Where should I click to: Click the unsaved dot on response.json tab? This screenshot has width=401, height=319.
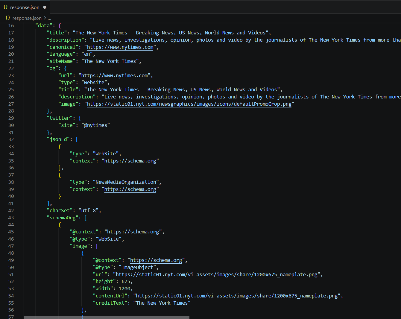click(45, 7)
